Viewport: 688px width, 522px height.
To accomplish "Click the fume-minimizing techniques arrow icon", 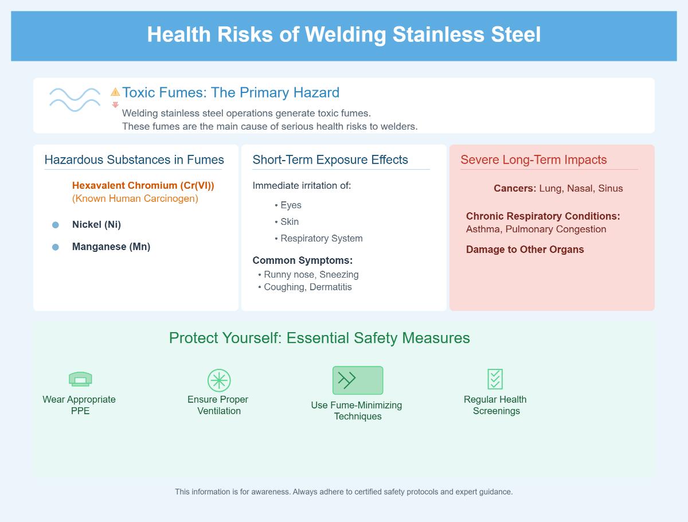I will [358, 380].
